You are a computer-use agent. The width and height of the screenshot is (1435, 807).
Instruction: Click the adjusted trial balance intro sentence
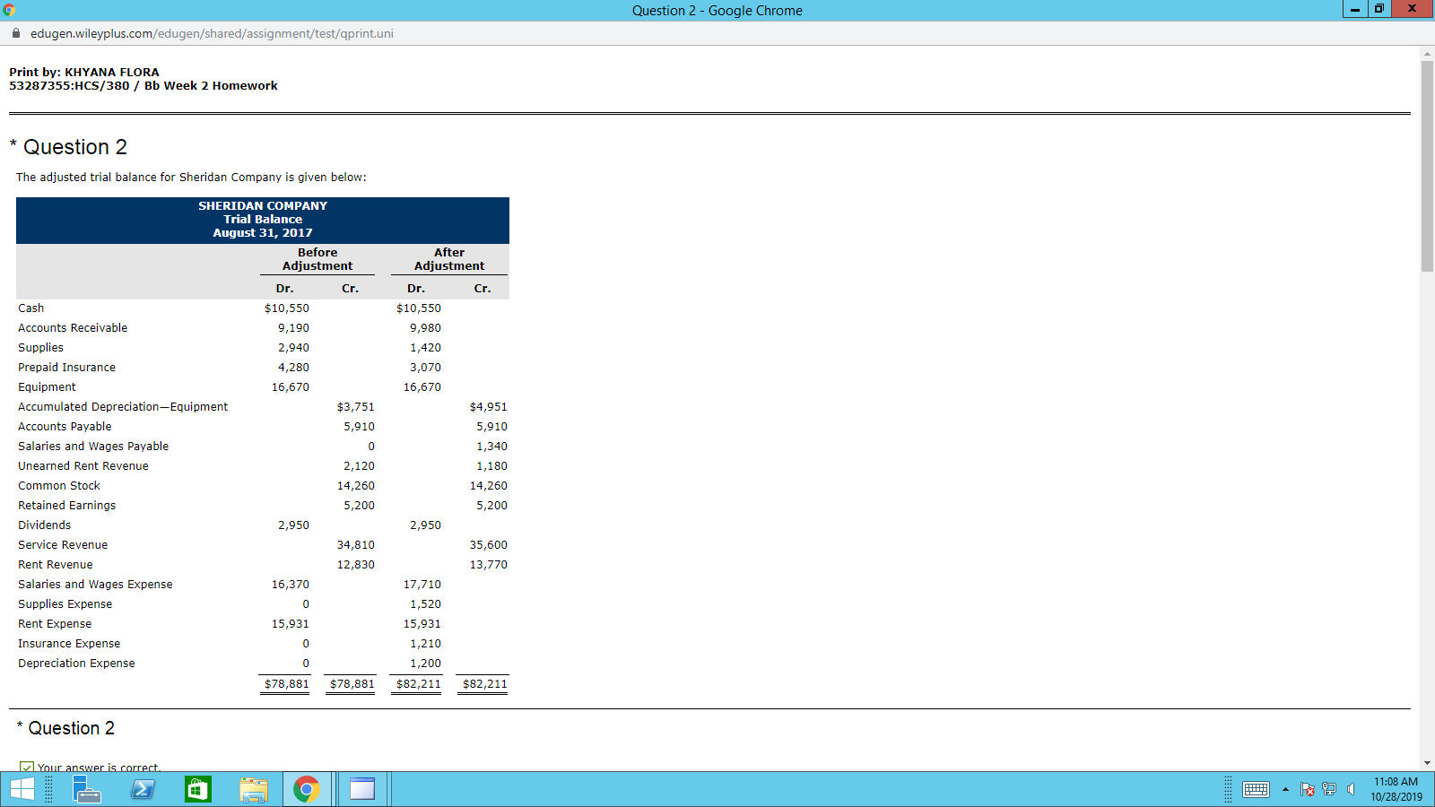[191, 178]
